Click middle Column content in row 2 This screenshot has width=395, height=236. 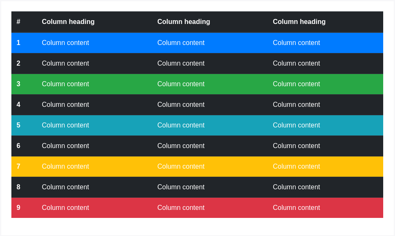181,64
